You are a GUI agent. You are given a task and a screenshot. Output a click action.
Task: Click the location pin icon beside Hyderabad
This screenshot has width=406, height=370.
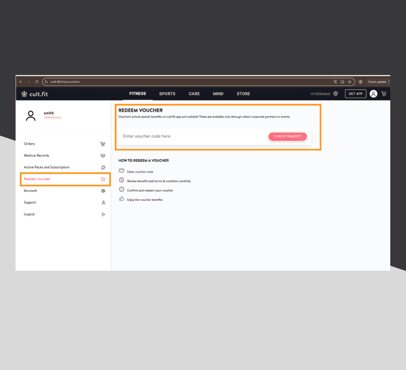(x=336, y=94)
